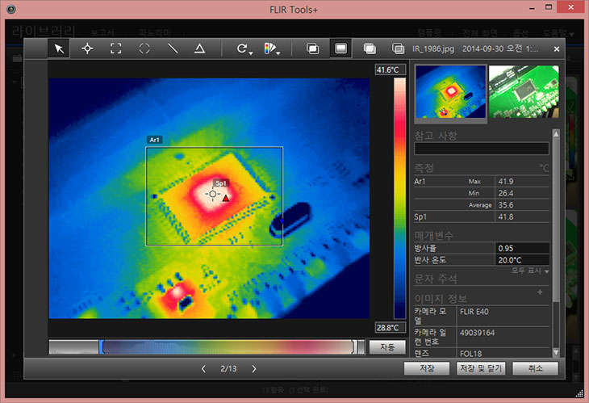Open the 옵션 menu in main window
The image size is (589, 403).
coord(521,32)
